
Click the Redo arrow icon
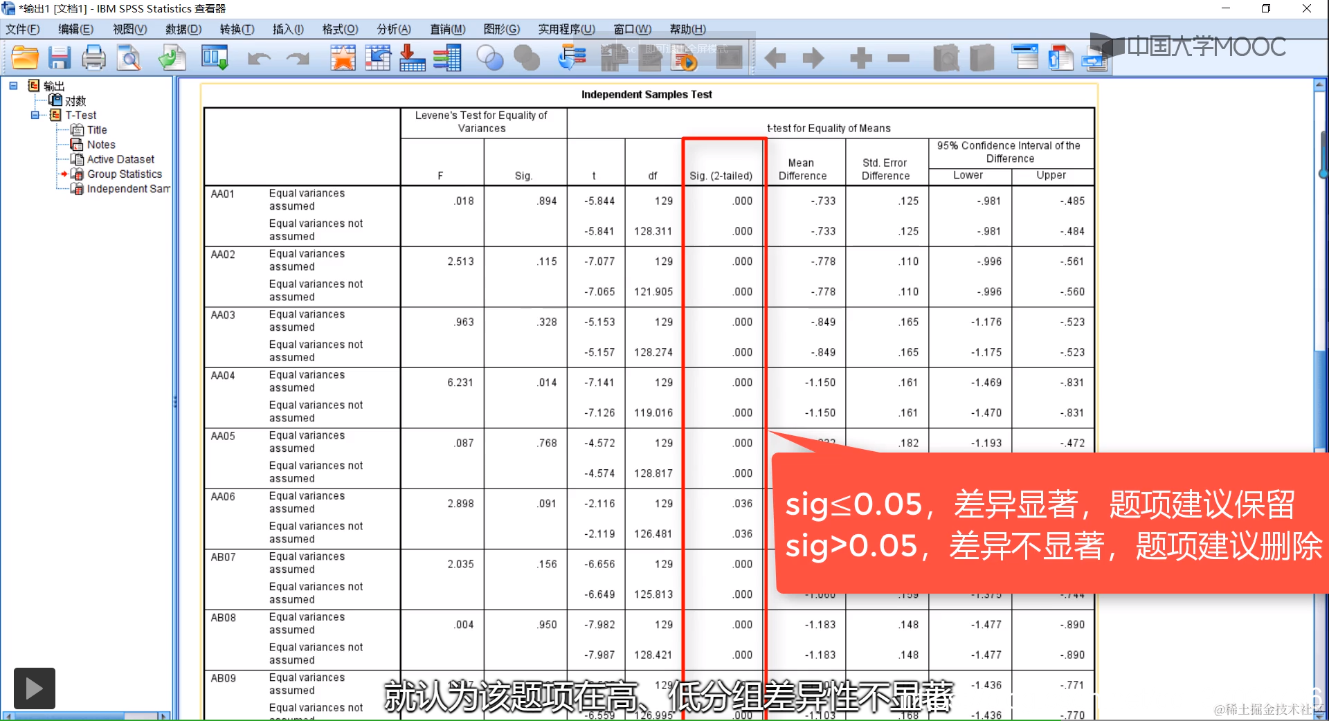pos(298,58)
